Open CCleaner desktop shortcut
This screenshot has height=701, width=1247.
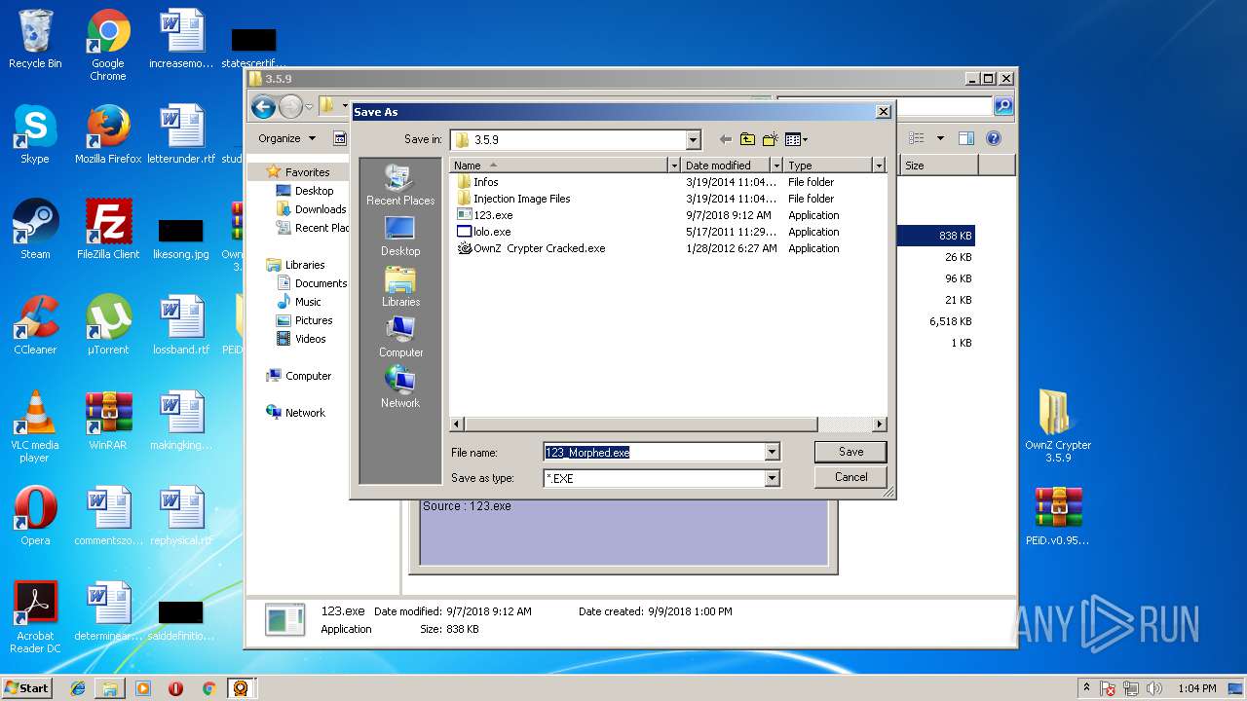click(35, 325)
